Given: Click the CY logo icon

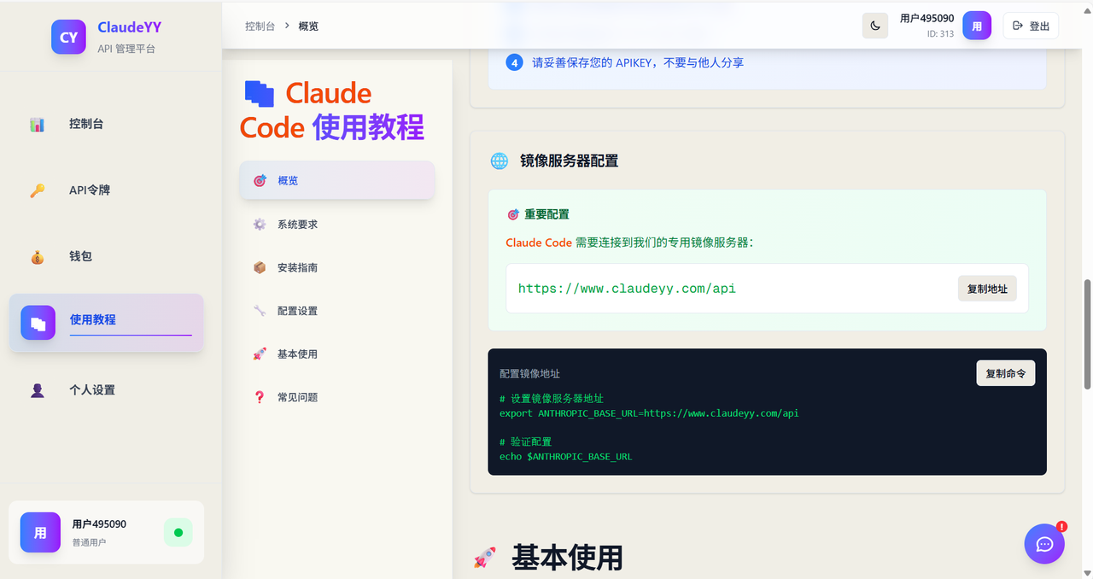Looking at the screenshot, I should tap(68, 37).
